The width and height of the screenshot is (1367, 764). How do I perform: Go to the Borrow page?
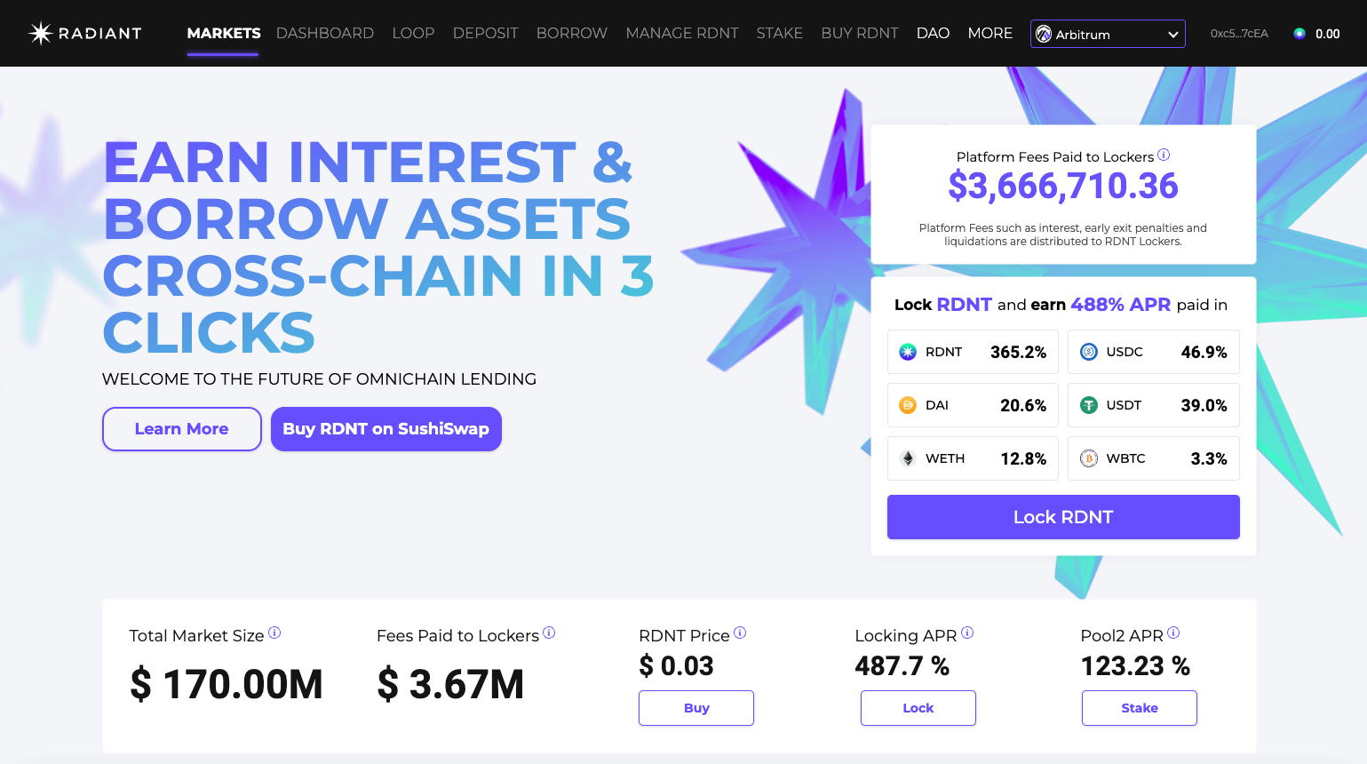coord(572,33)
